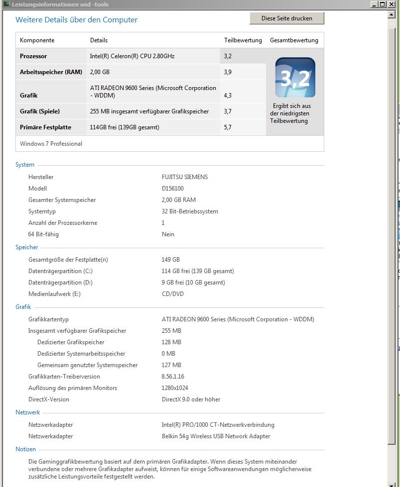Viewport: 400px width, 487px height.
Task: Click the window icon in the title bar
Action: click(x=6, y=4)
